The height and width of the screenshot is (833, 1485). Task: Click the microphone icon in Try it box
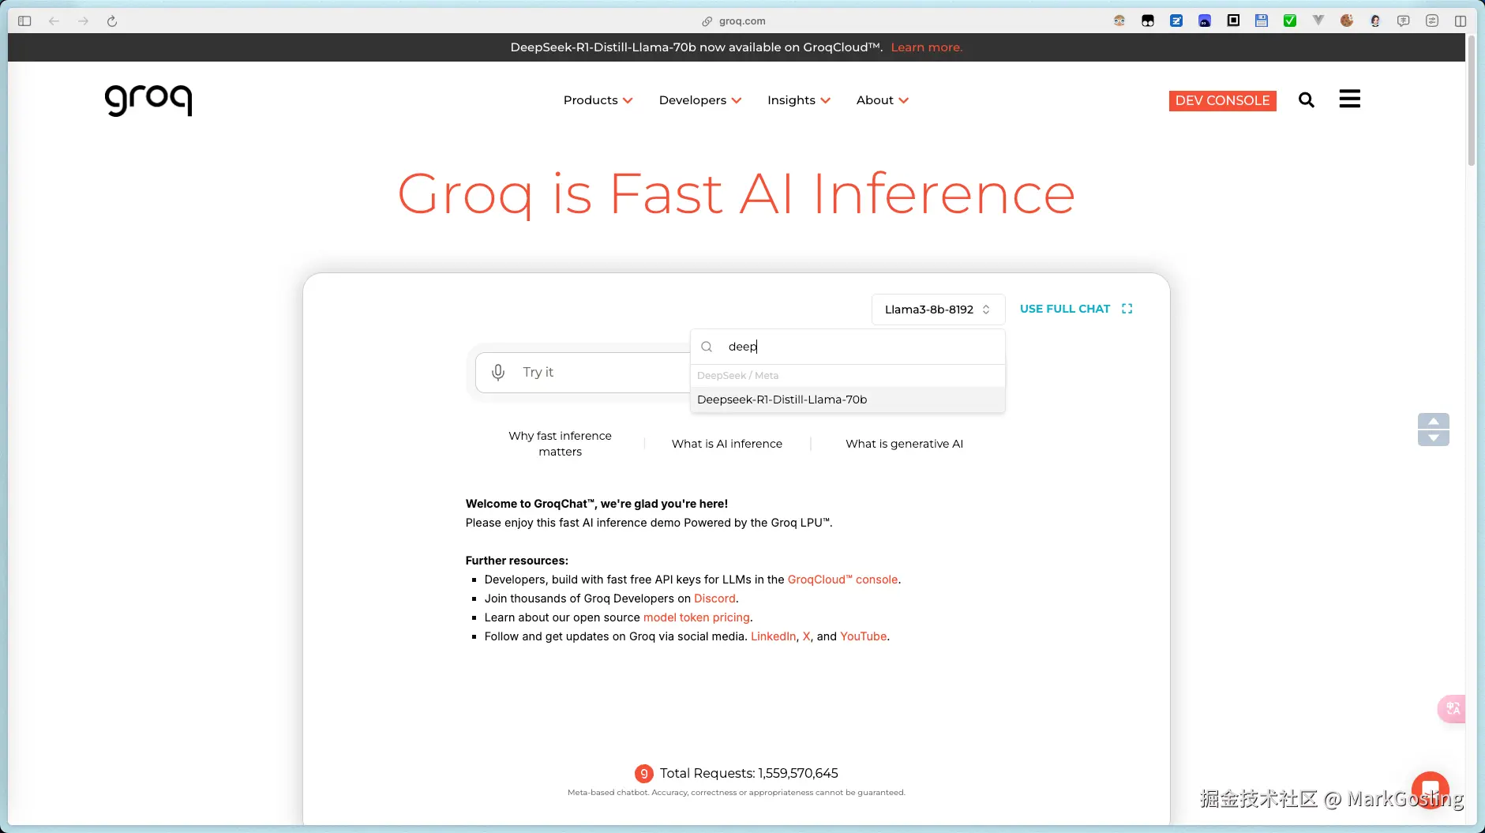[498, 372]
